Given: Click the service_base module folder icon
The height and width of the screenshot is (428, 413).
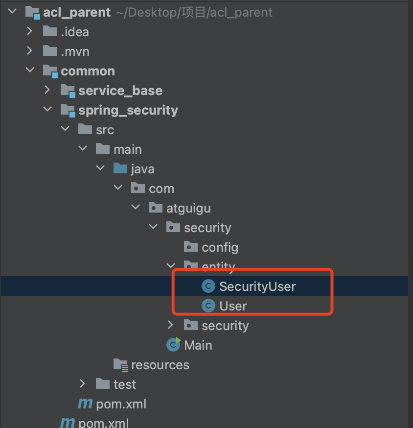Looking at the screenshot, I should pyautogui.click(x=68, y=91).
